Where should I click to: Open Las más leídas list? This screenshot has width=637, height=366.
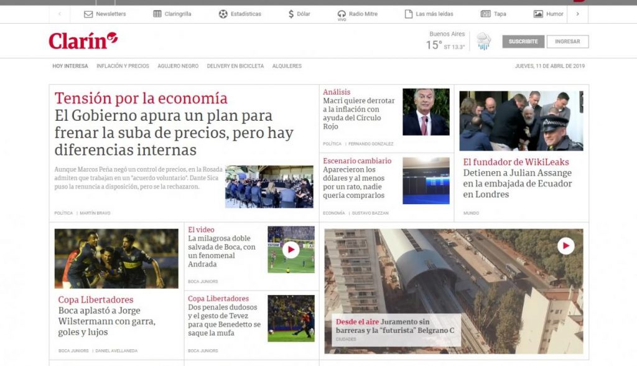click(x=434, y=14)
